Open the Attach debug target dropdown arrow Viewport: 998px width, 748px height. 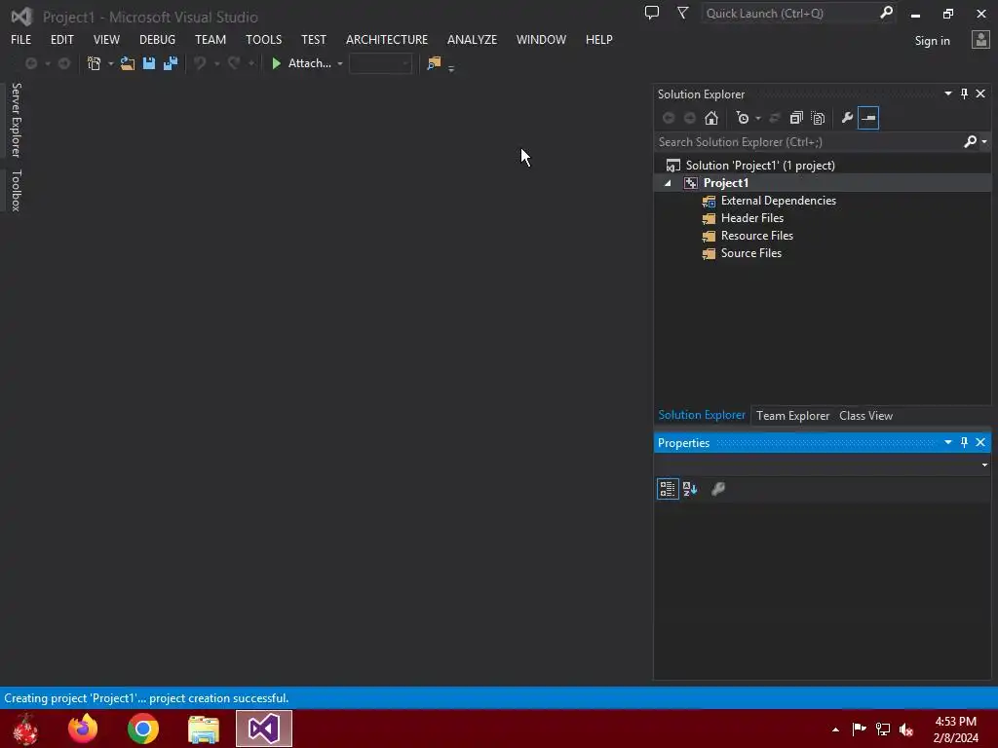340,63
